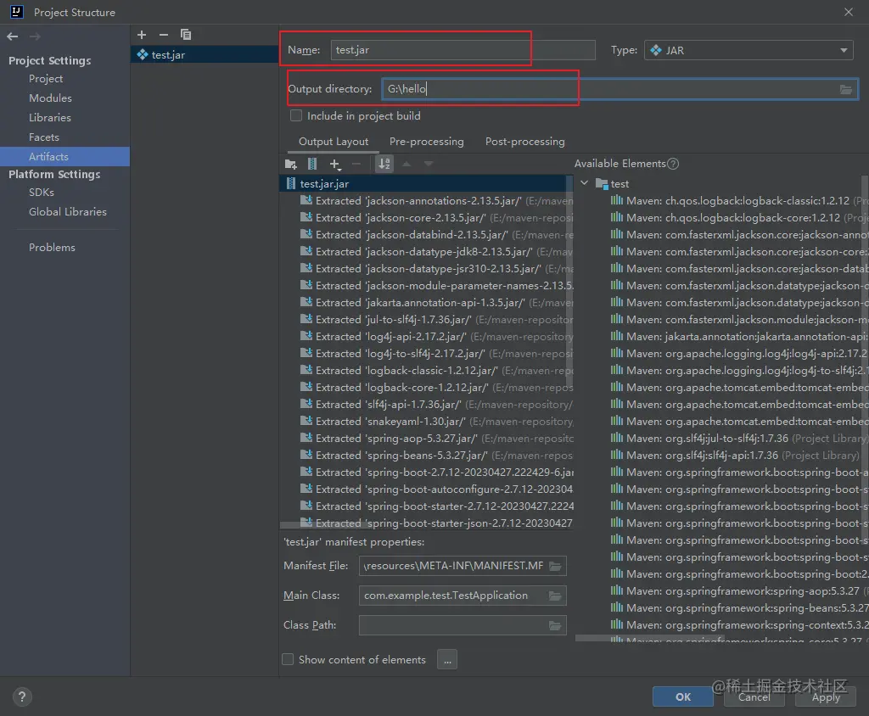Select Maven spring-aop:5.3.27 available element

point(739,591)
